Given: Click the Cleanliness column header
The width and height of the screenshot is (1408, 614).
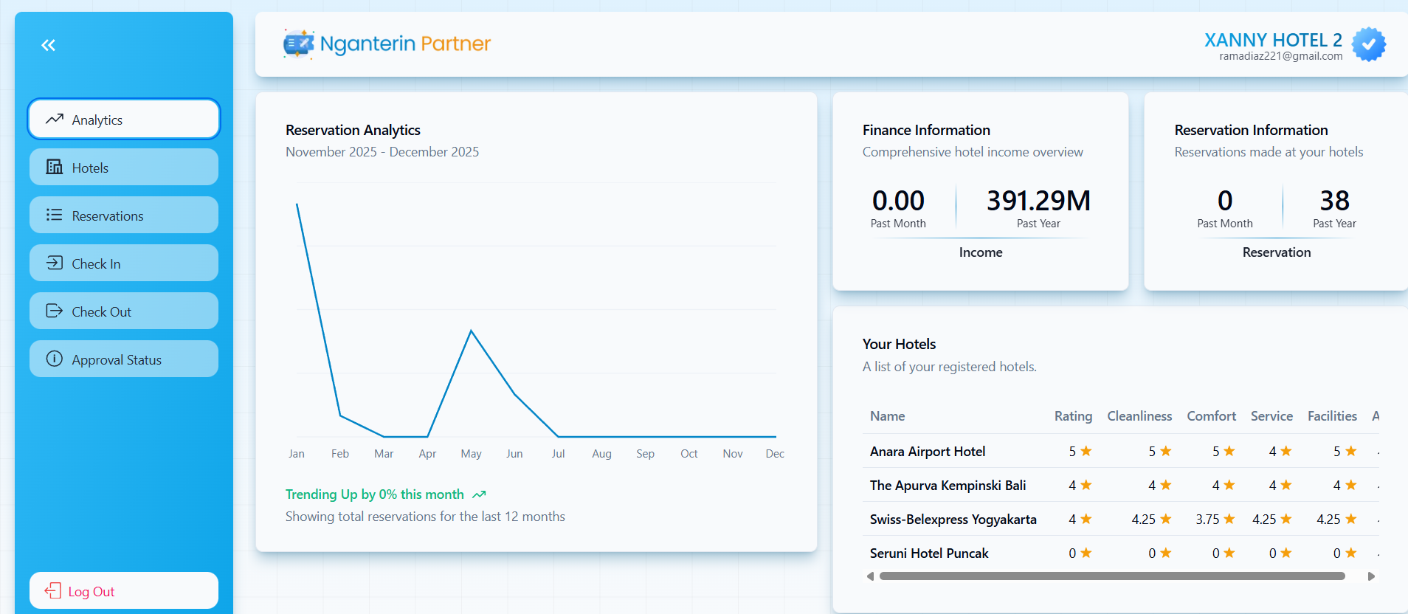Looking at the screenshot, I should 1139,416.
